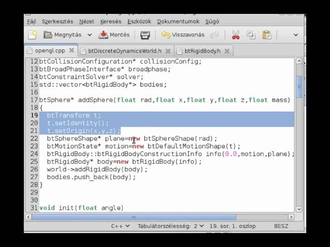Click the '19. sor, 1. oszlop' status text
The height and width of the screenshot is (247, 330).
tap(233, 226)
